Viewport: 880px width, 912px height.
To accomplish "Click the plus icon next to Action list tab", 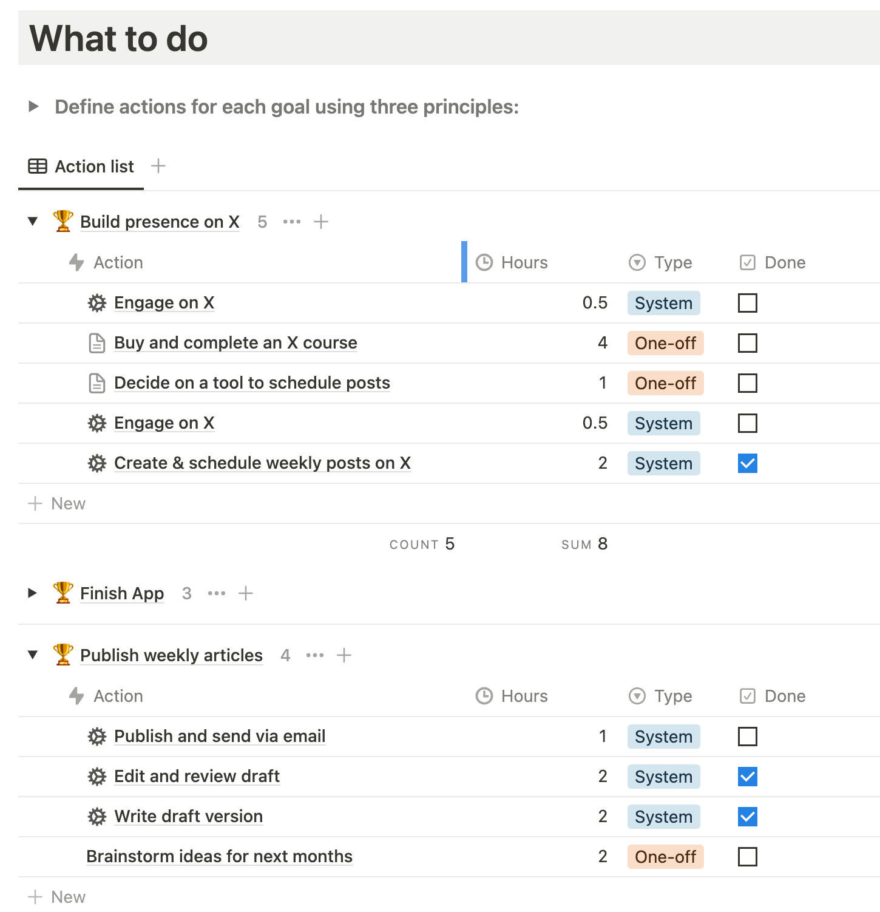I will 158,166.
